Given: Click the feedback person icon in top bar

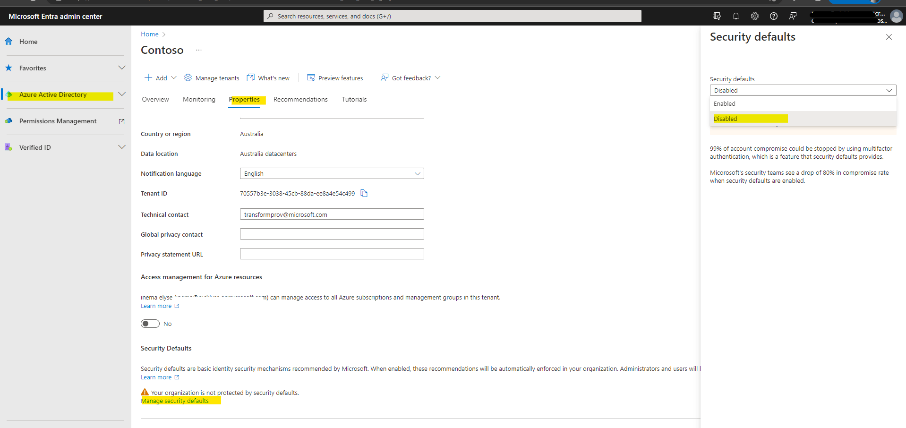Looking at the screenshot, I should coord(793,16).
